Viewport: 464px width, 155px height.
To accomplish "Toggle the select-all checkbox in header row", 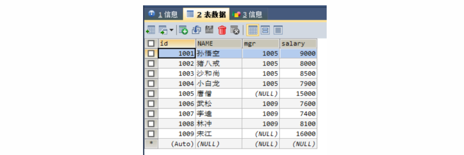I will point(151,44).
